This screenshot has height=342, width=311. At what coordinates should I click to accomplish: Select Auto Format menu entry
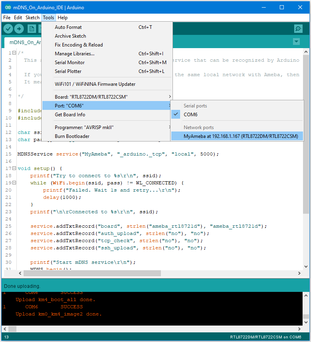click(107, 27)
